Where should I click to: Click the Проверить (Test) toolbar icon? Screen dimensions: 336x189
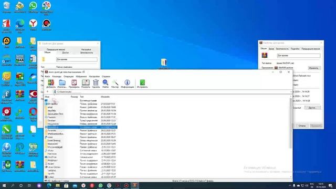[x=74, y=83]
